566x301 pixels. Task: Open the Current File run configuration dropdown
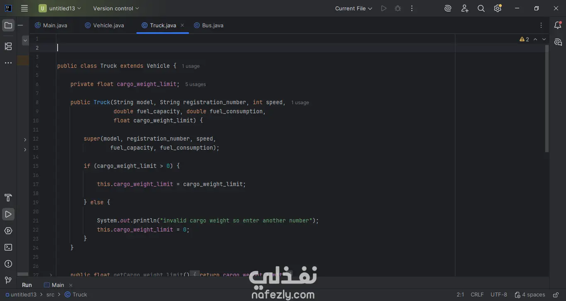(353, 8)
